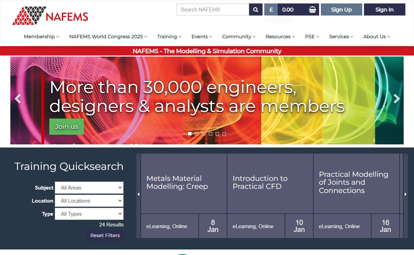
Task: Click the pound currency button
Action: pos(271,10)
